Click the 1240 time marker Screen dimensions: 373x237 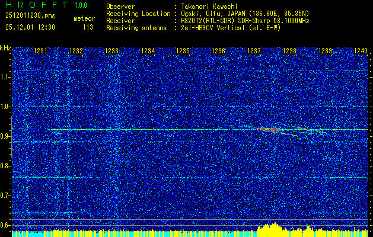coord(361,51)
